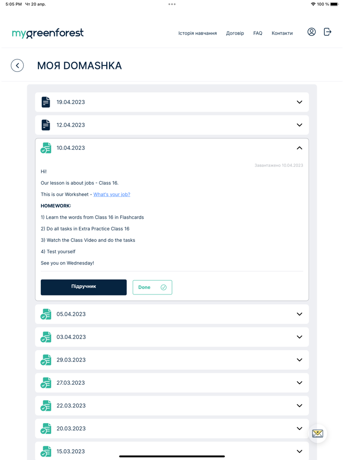Open Договір menu item
Viewport: 344px width, 460px height.
[x=235, y=33]
